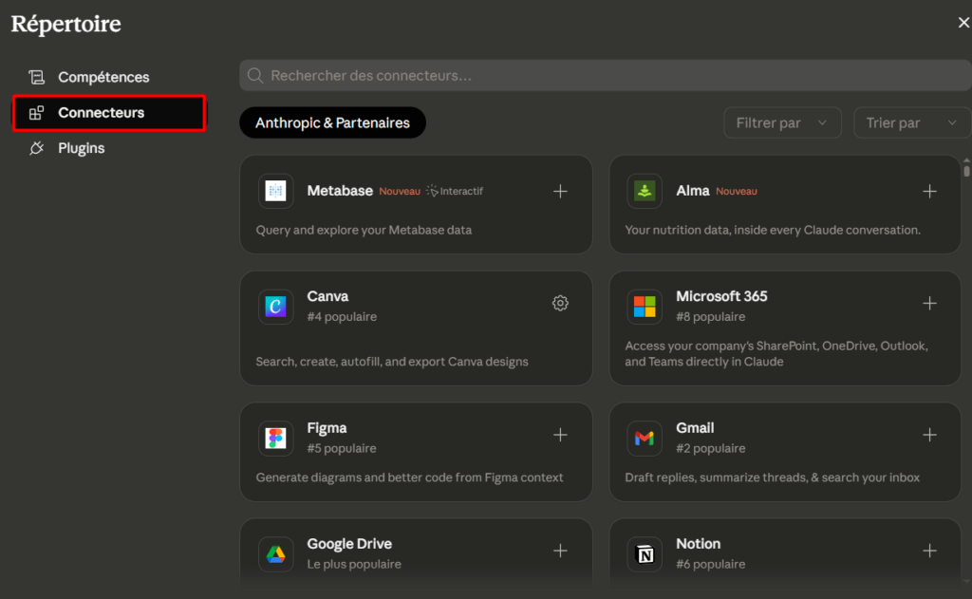Click the Figma logo icon
972x599 pixels.
click(276, 438)
